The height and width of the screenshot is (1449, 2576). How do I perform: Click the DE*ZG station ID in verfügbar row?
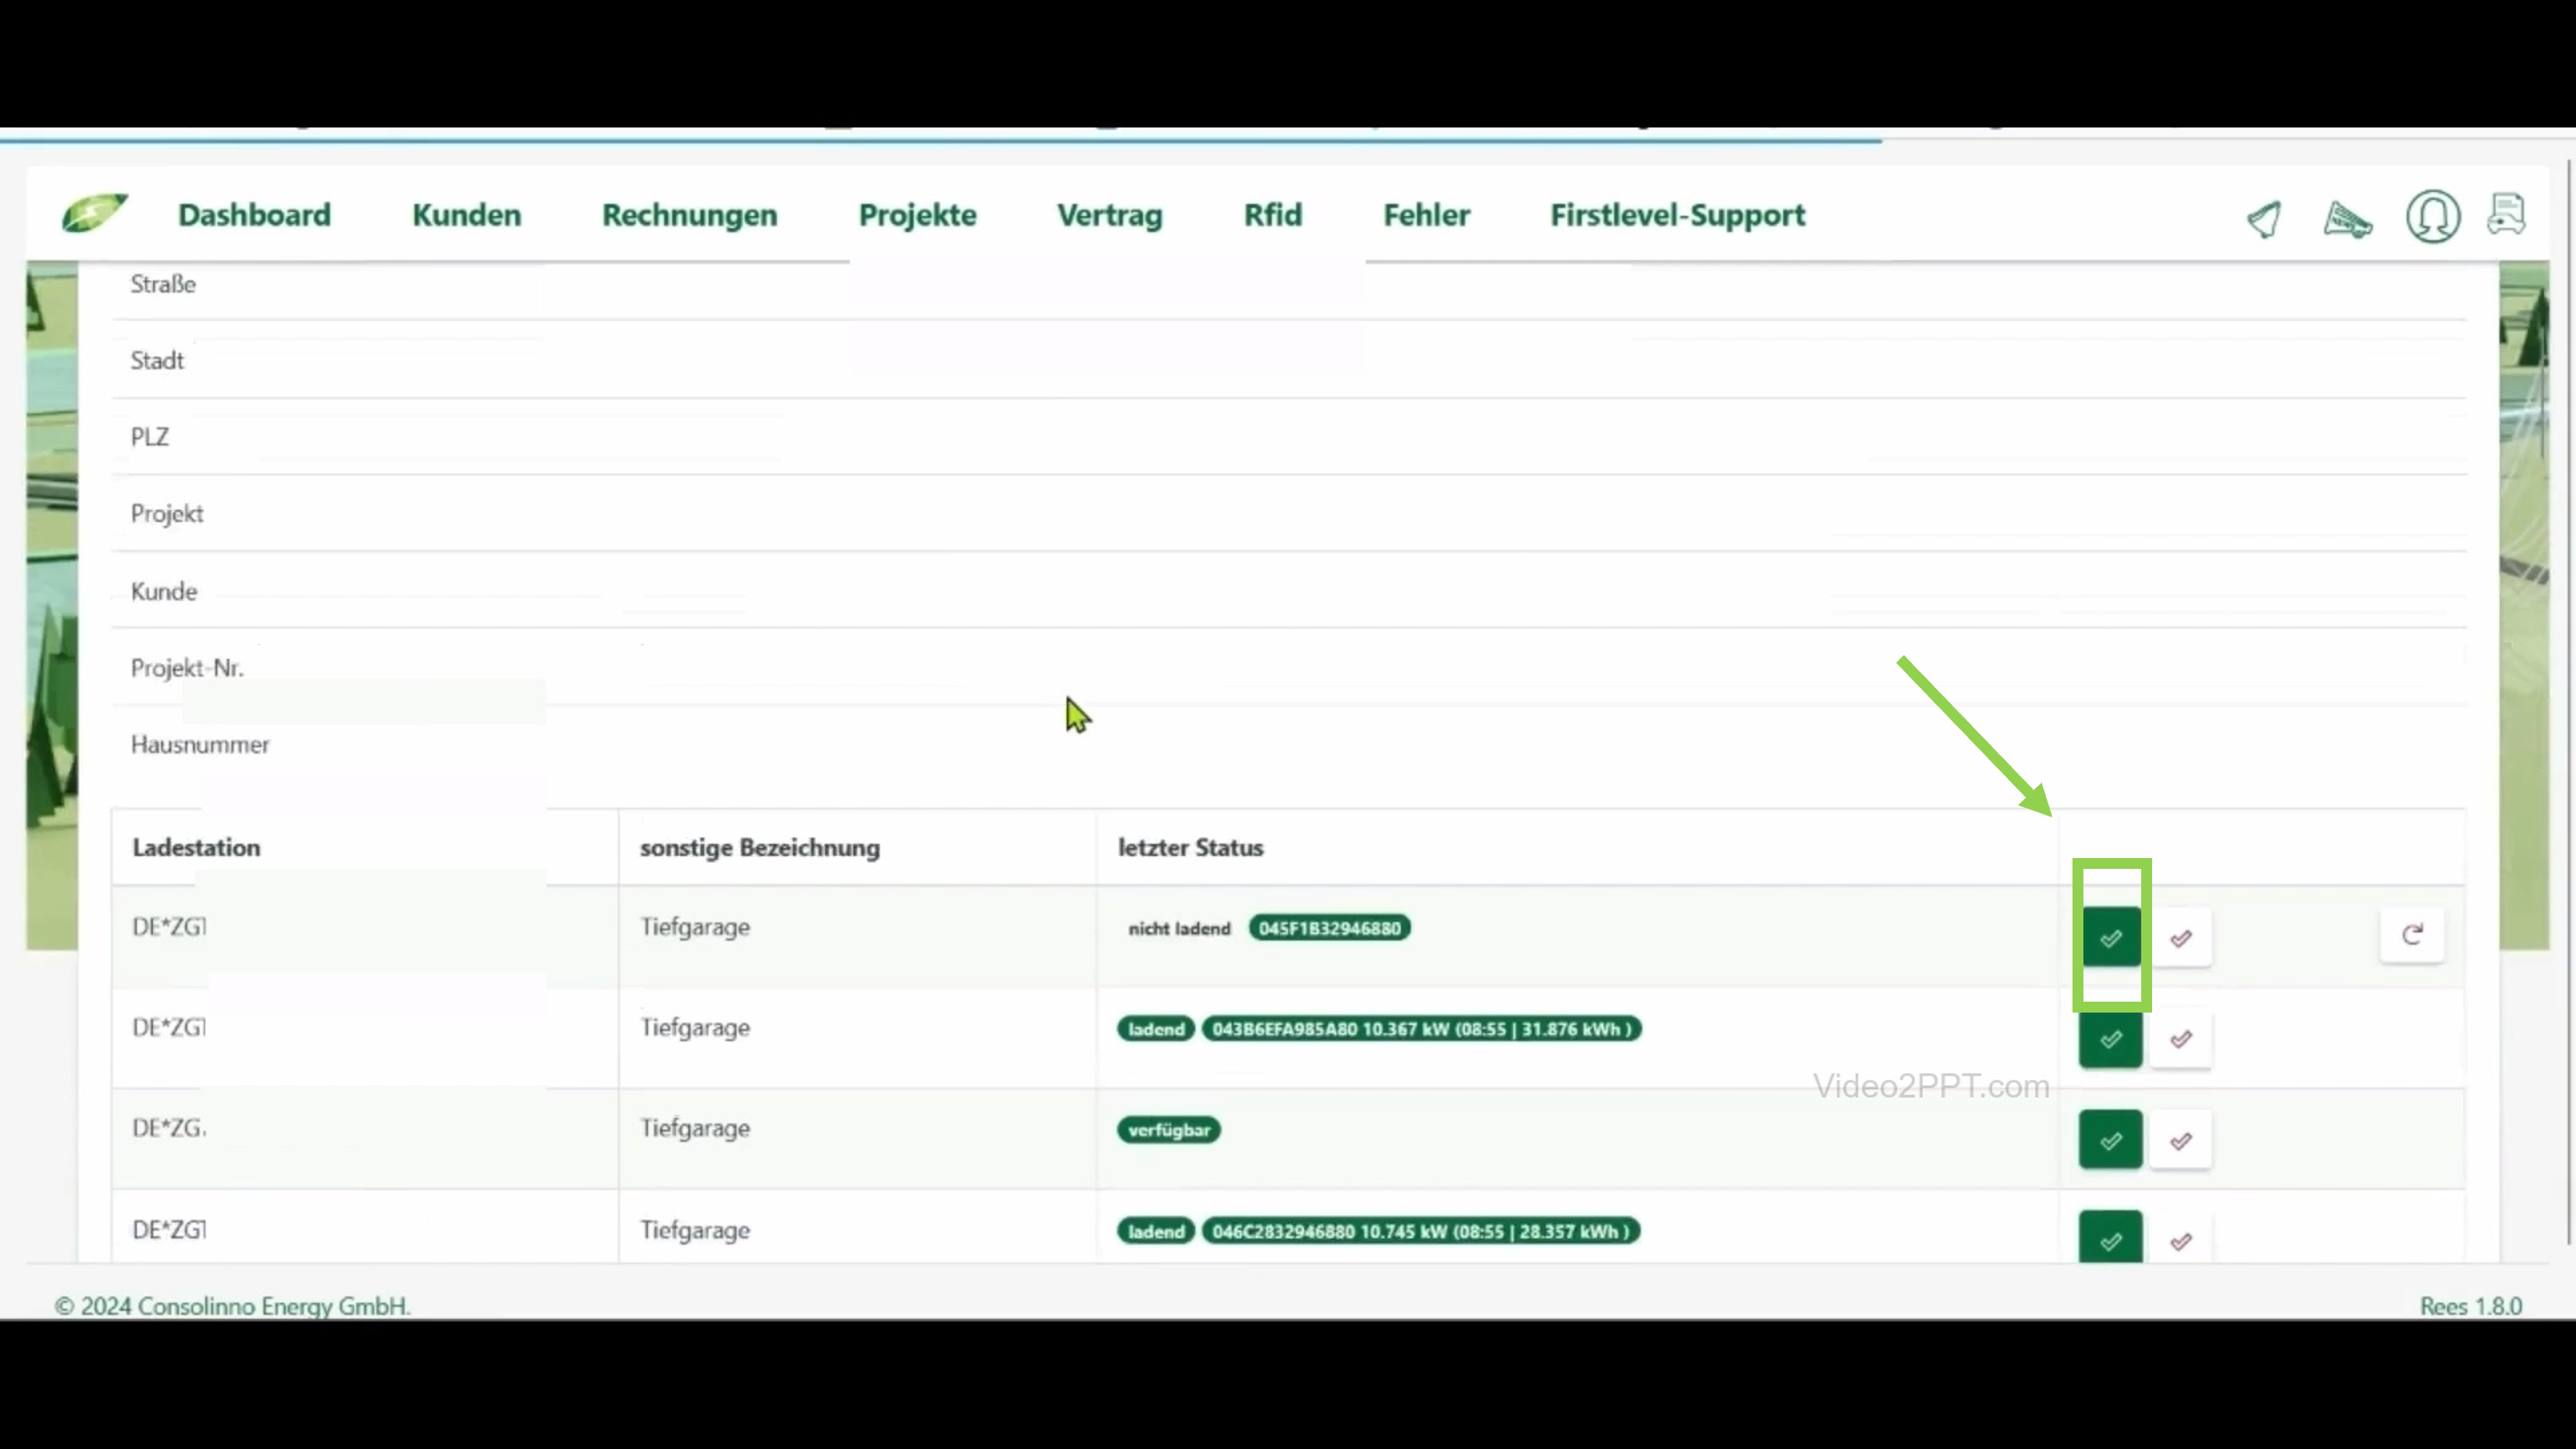pos(169,1128)
